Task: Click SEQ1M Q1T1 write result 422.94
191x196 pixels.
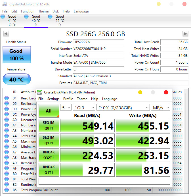Action: point(143,140)
